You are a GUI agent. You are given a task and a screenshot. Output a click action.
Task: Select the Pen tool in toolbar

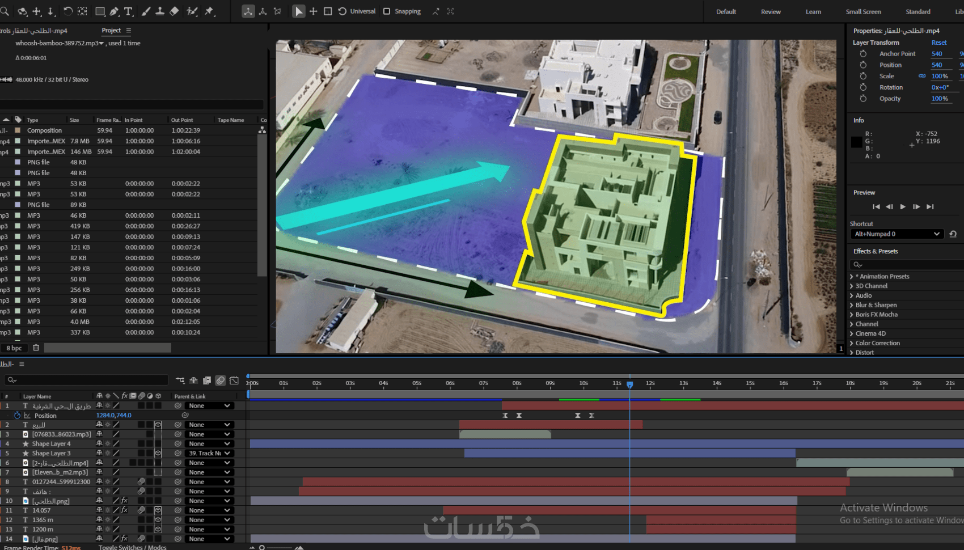[115, 11]
